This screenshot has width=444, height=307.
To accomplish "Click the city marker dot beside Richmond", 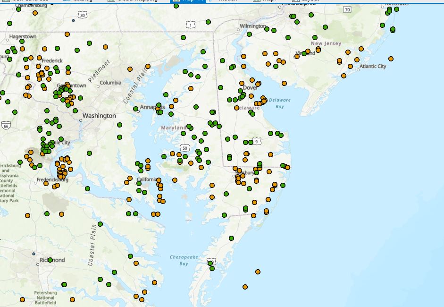I will 38,264.
